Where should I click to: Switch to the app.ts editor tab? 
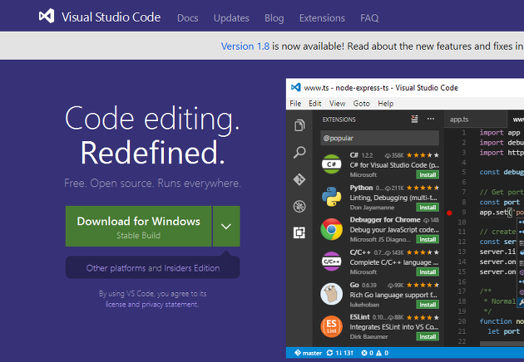[x=459, y=120]
